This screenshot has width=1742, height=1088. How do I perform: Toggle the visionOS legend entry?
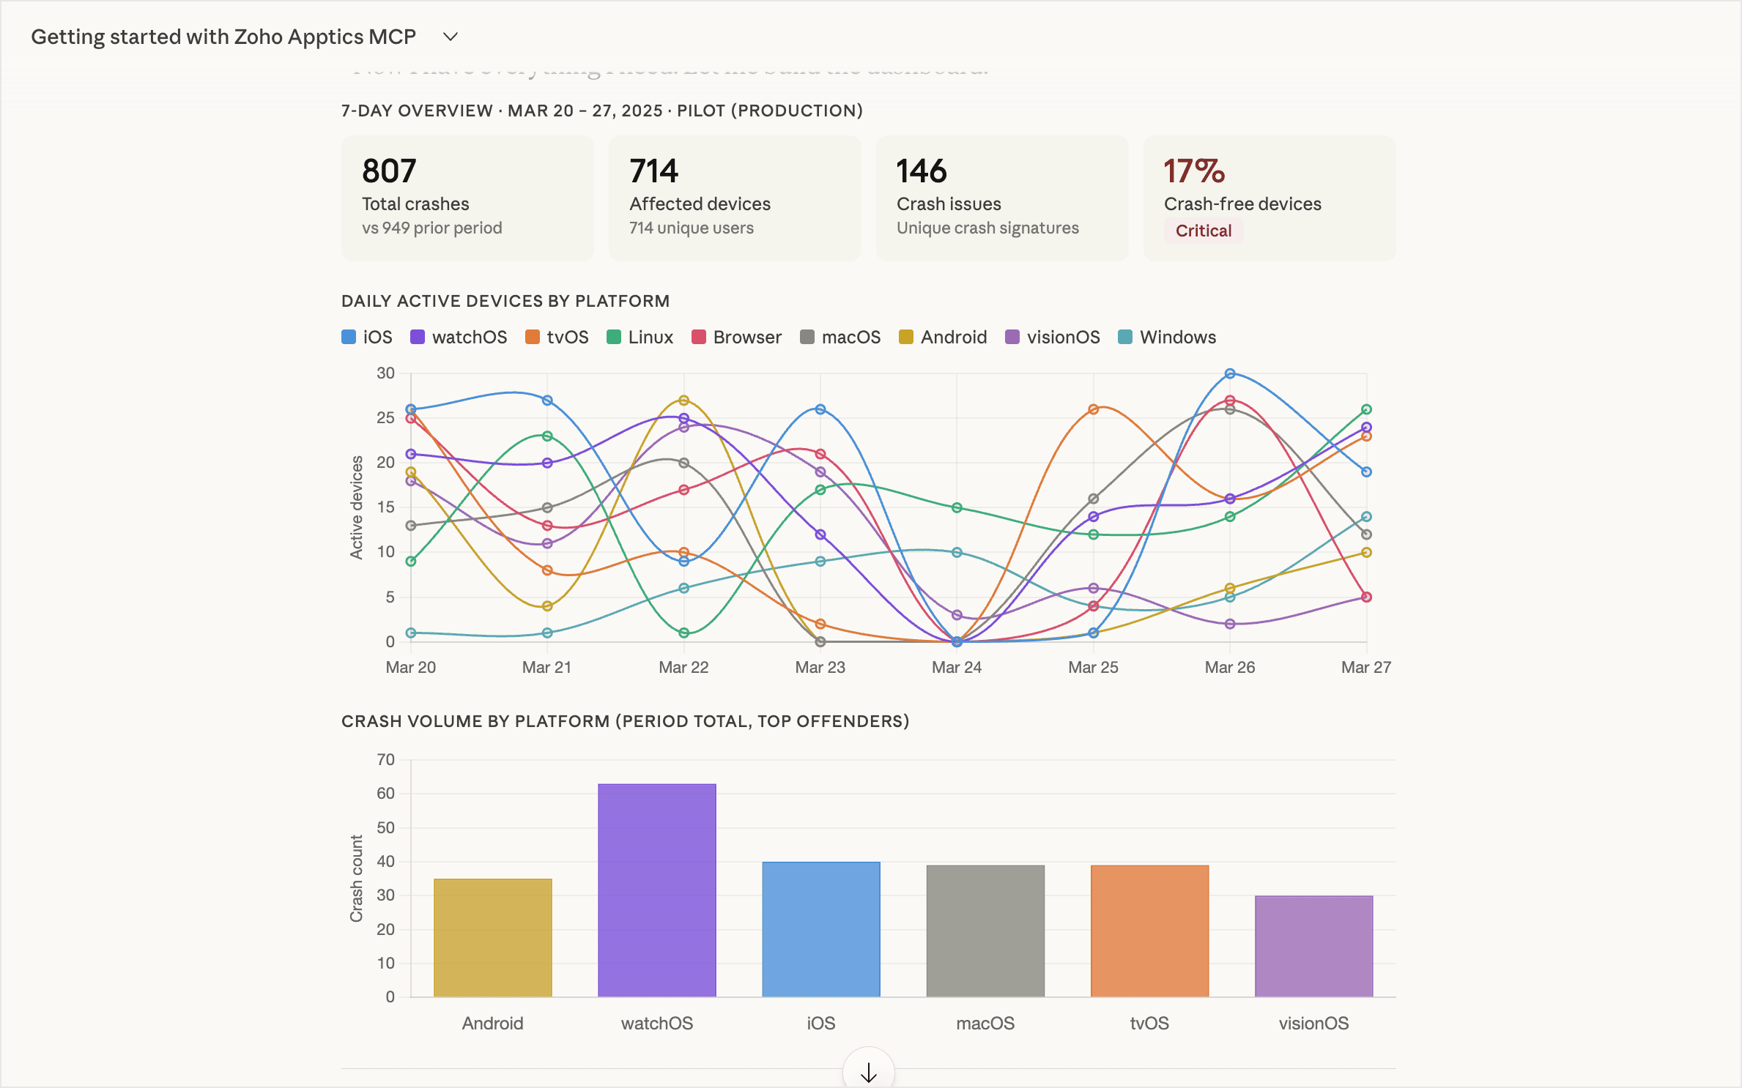1053,337
